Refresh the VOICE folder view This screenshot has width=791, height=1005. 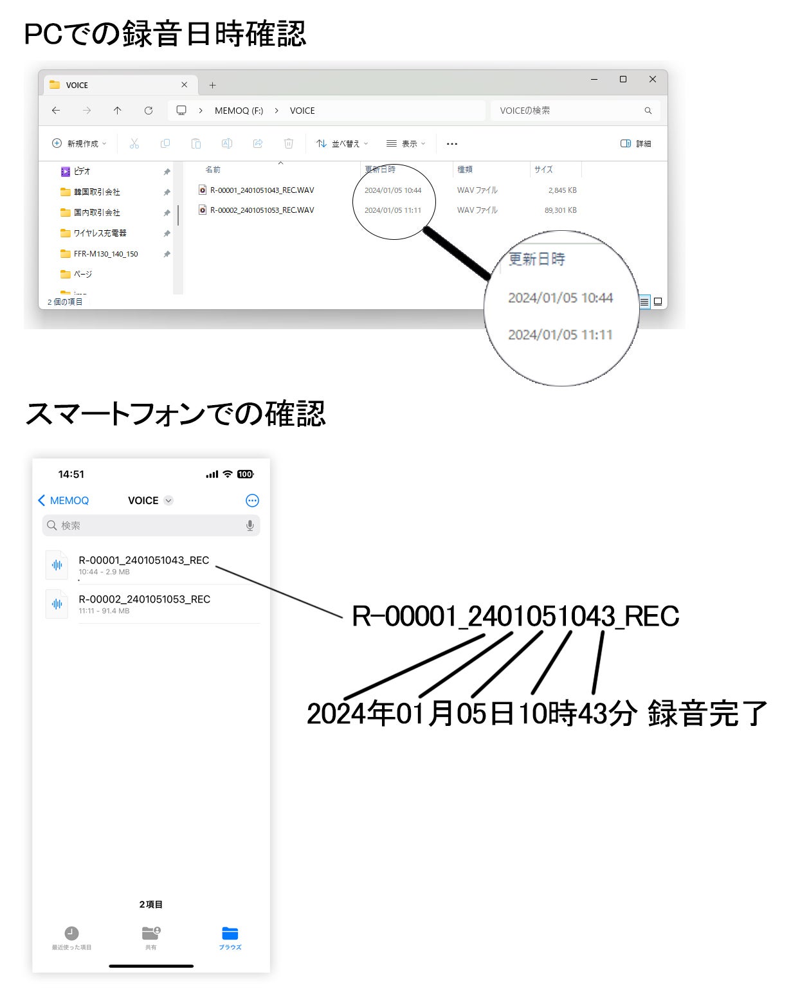tap(149, 111)
